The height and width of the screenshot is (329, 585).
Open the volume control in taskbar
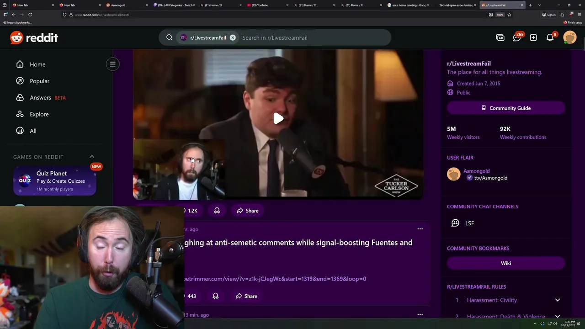point(555,324)
